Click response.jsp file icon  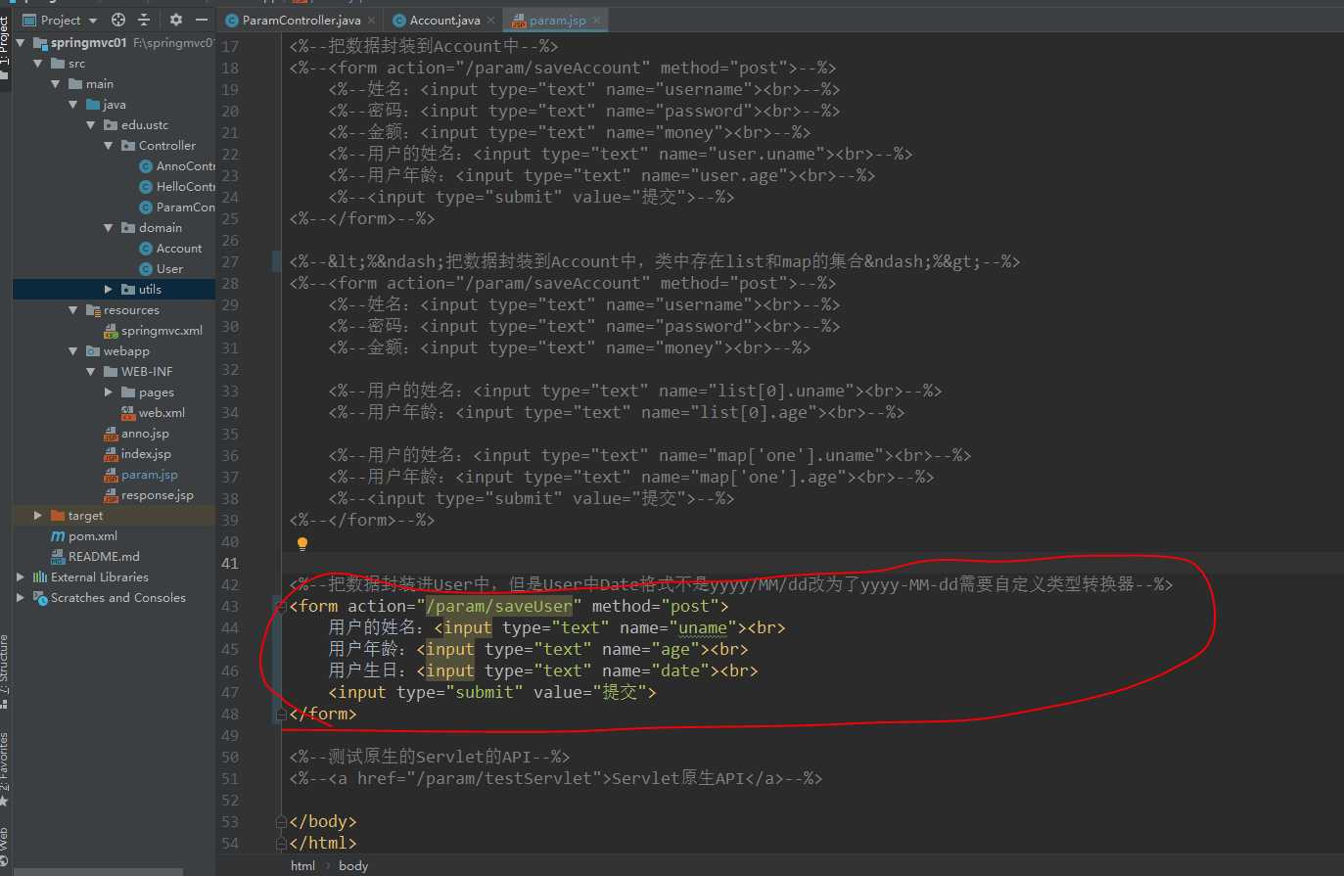pos(111,495)
